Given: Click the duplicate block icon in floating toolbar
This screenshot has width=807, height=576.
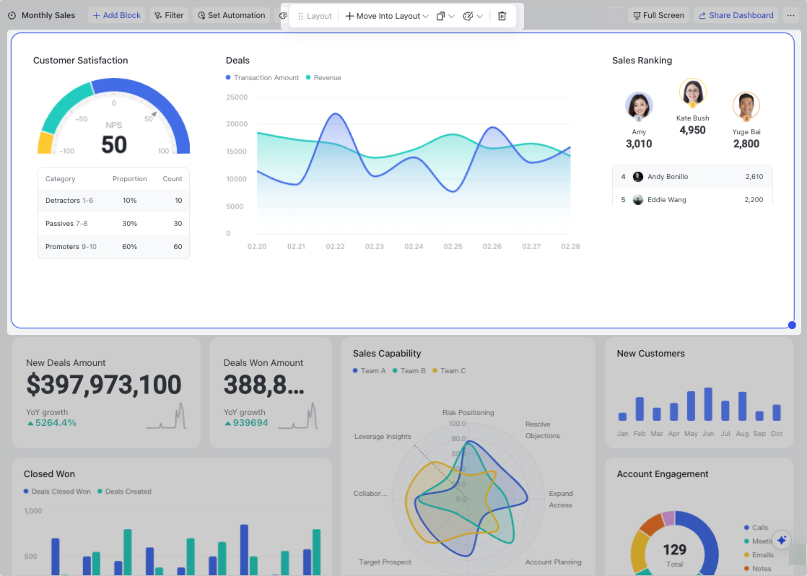Looking at the screenshot, I should 441,15.
